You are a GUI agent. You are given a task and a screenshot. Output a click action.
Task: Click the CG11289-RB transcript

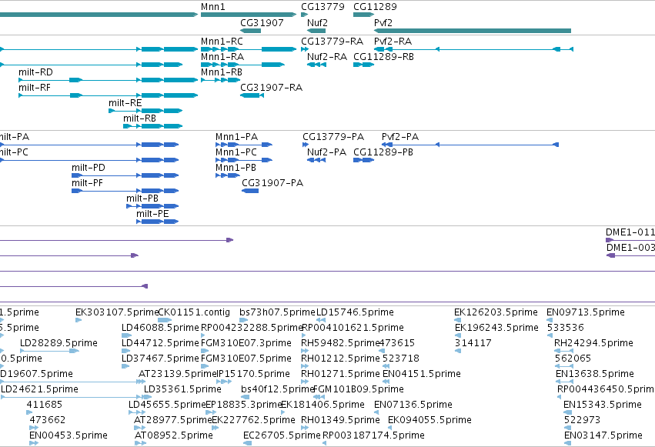[x=363, y=65]
